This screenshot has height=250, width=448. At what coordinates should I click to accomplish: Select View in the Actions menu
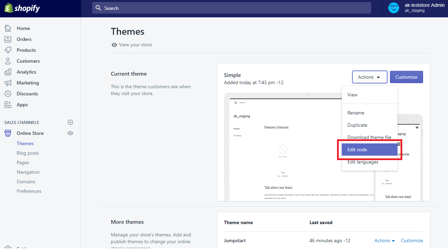tap(369, 95)
